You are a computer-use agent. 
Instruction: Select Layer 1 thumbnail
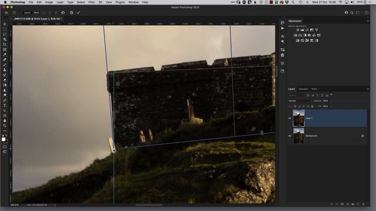coord(299,118)
